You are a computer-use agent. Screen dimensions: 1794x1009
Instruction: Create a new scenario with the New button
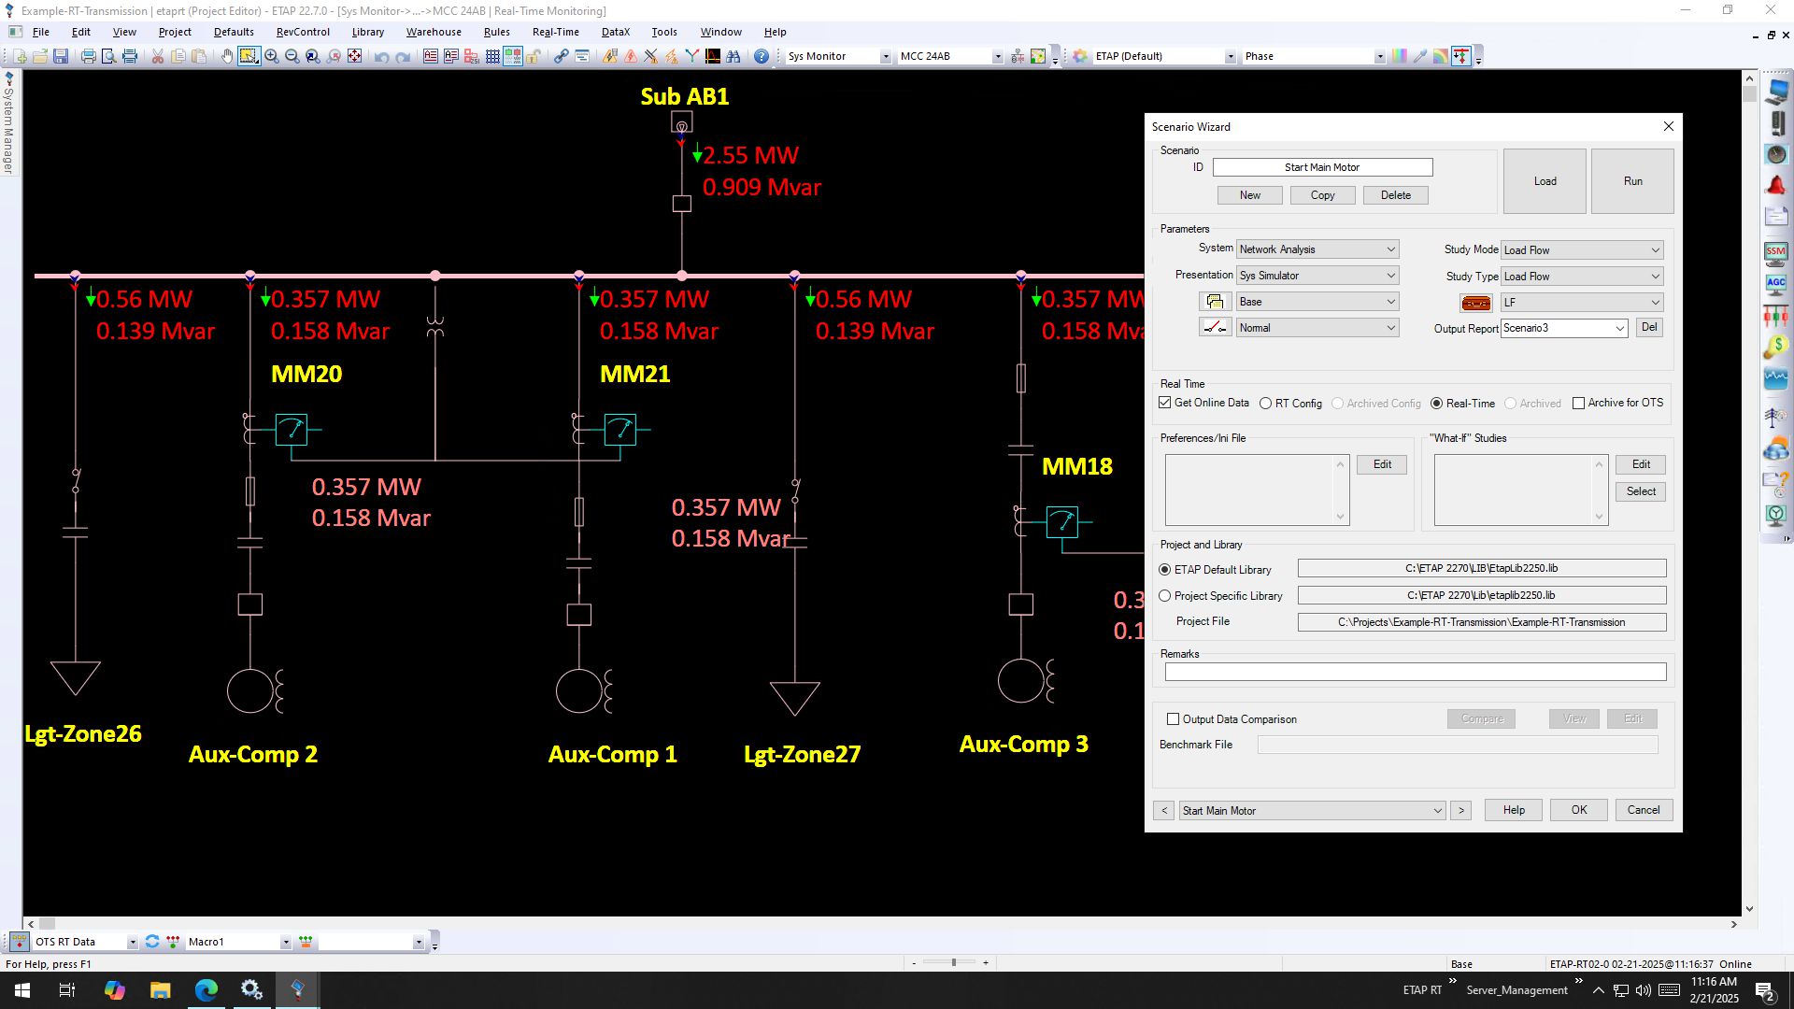[x=1249, y=194]
